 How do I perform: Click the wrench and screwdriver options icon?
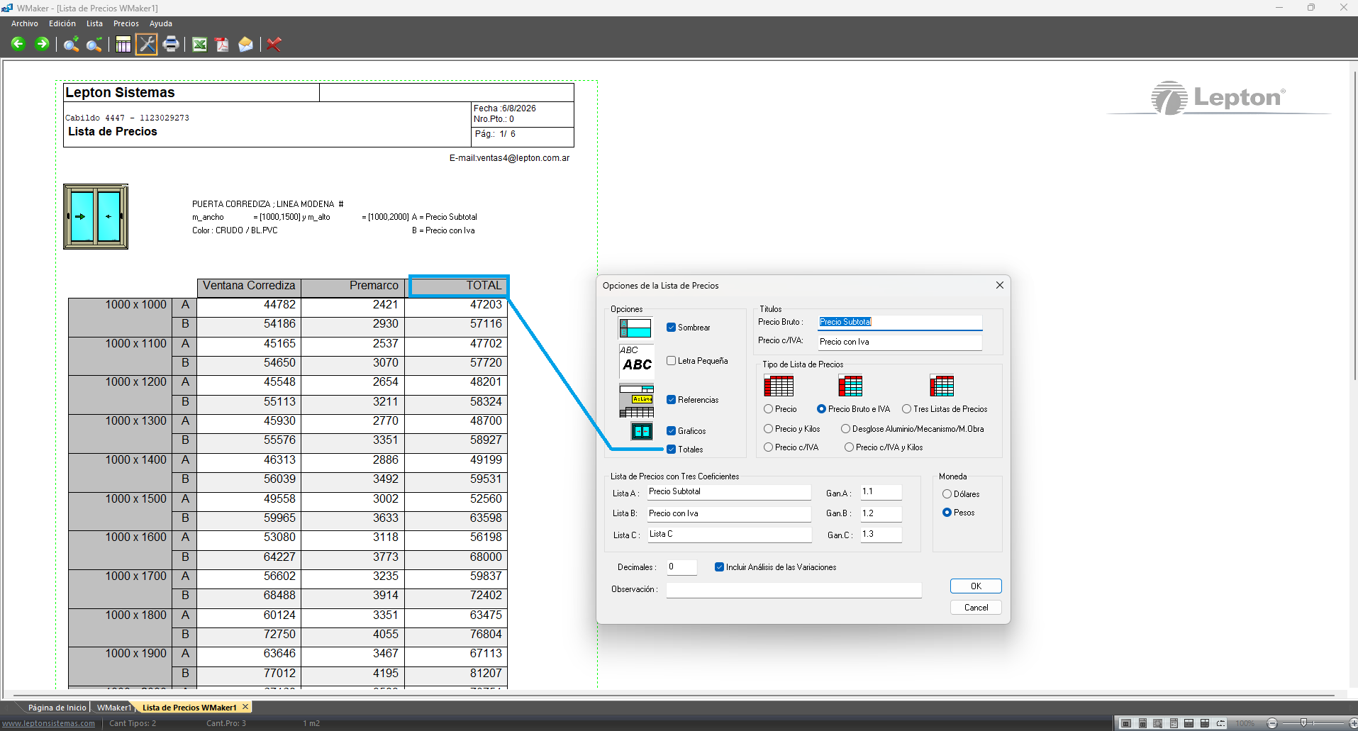[x=147, y=44]
